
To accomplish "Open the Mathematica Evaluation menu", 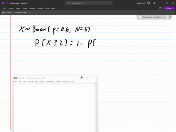I will pos(51,81).
